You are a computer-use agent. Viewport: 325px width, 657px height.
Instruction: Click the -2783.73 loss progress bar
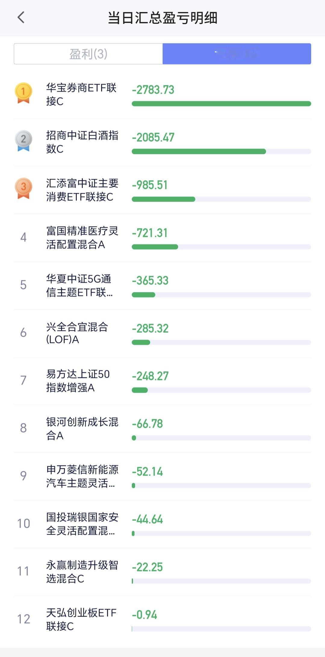[221, 104]
